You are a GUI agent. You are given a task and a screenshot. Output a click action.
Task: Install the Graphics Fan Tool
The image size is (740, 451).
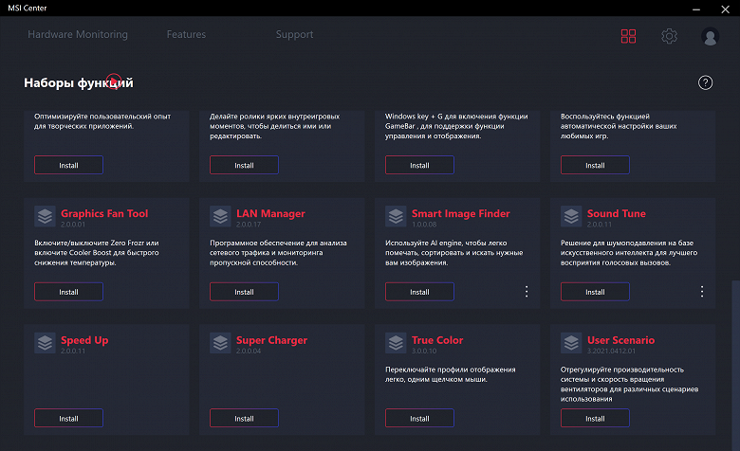coord(68,292)
